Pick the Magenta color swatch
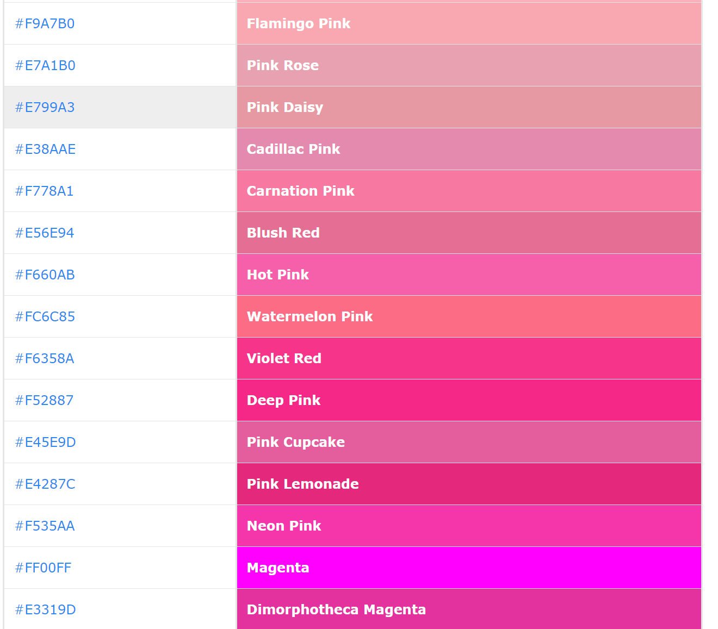The image size is (718, 629). (469, 568)
